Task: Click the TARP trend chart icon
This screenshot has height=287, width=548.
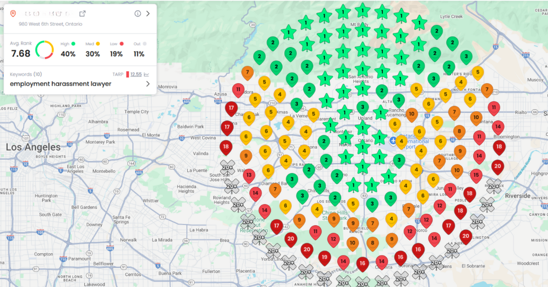Action: 146,74
